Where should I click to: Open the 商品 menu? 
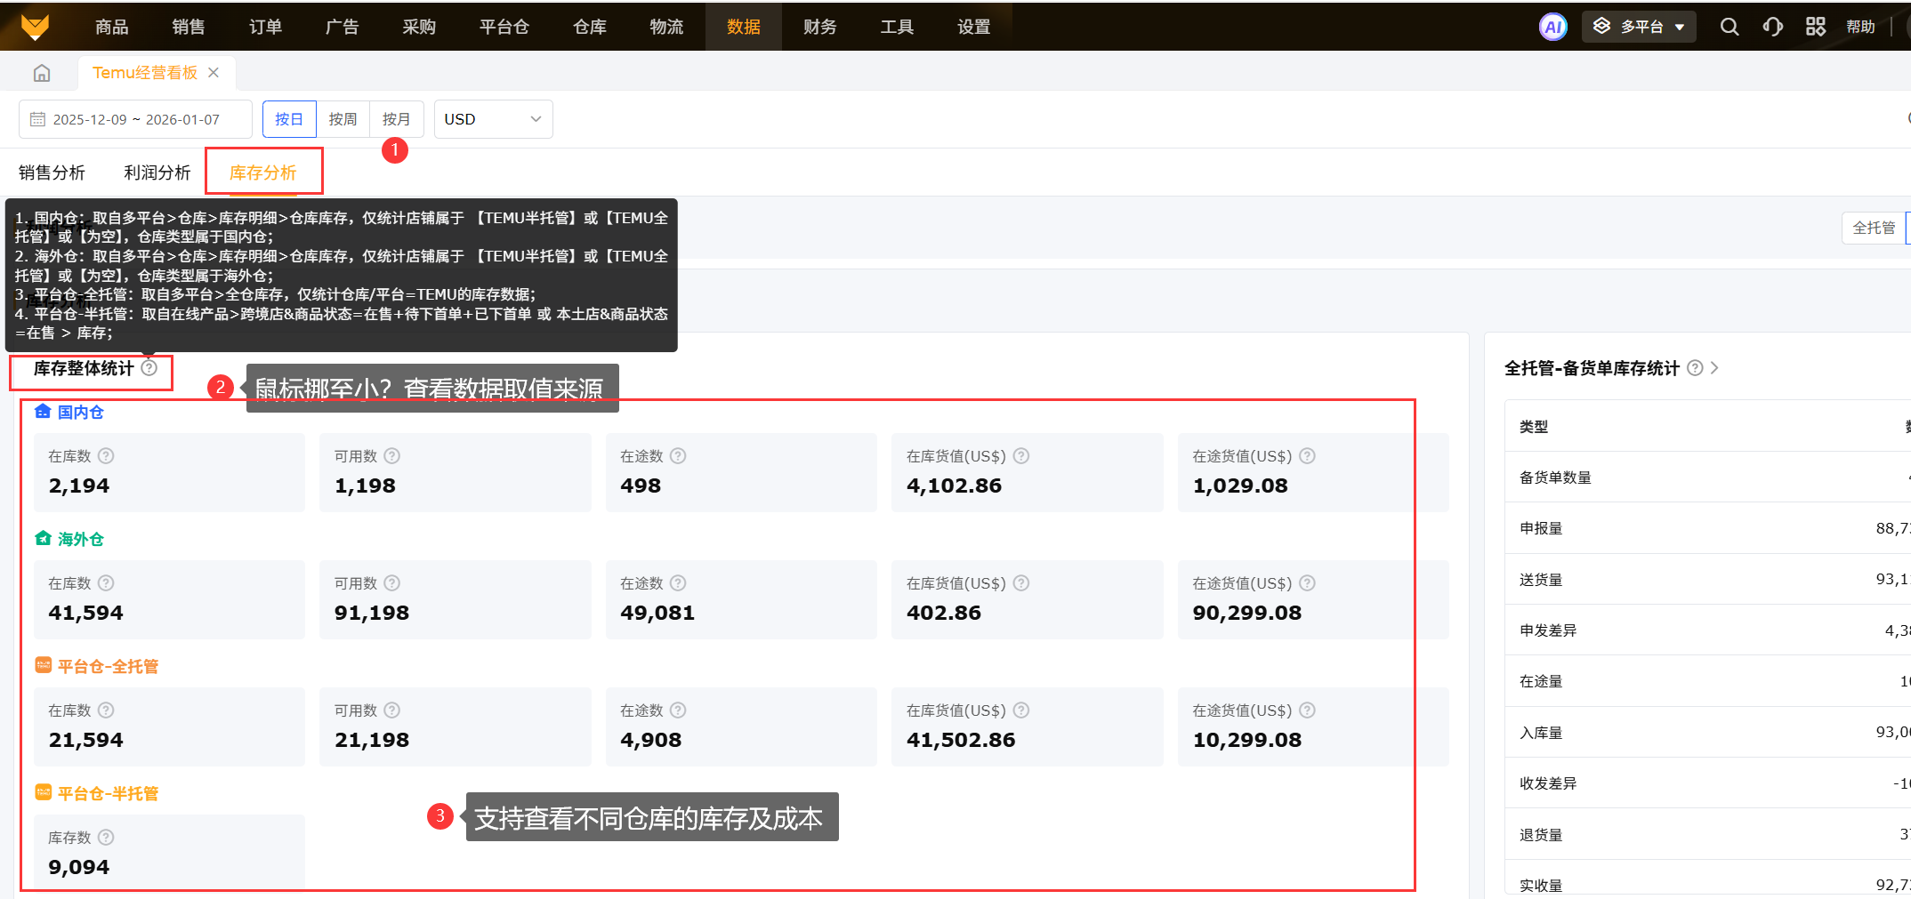coord(112,27)
